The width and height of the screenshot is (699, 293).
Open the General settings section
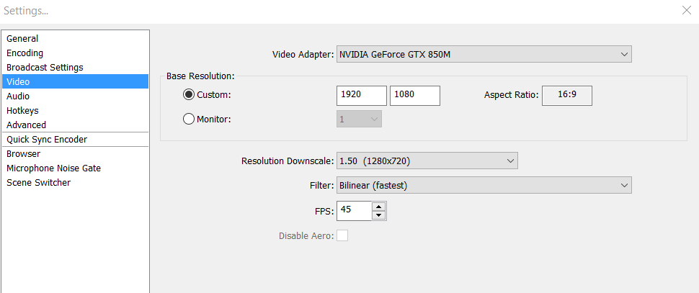click(x=22, y=39)
